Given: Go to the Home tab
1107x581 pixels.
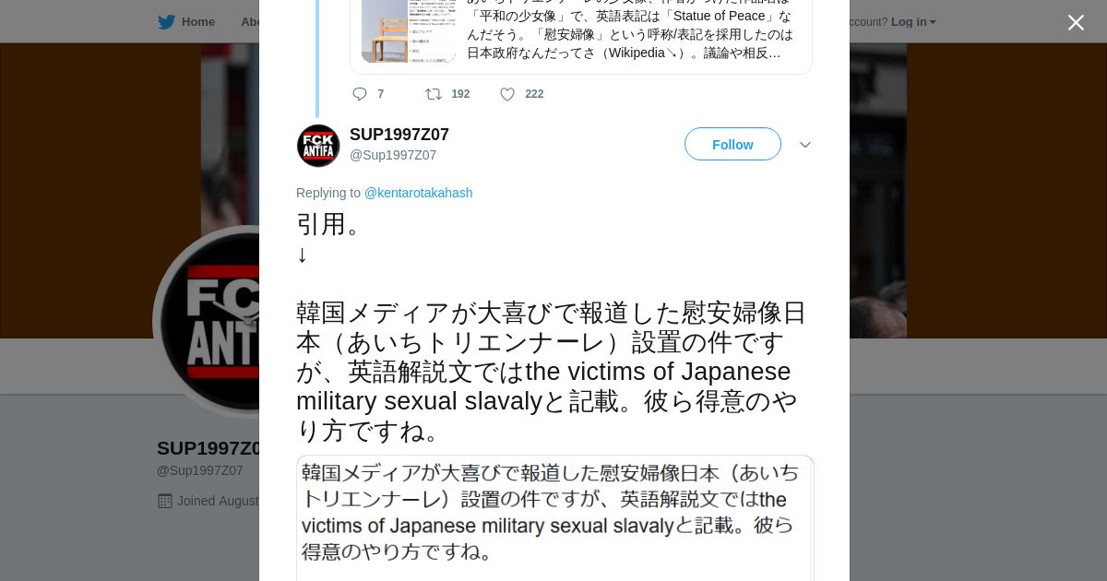Looking at the screenshot, I should pos(198,22).
